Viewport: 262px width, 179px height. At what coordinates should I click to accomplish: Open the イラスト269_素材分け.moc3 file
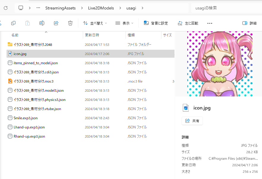[x=33, y=81]
